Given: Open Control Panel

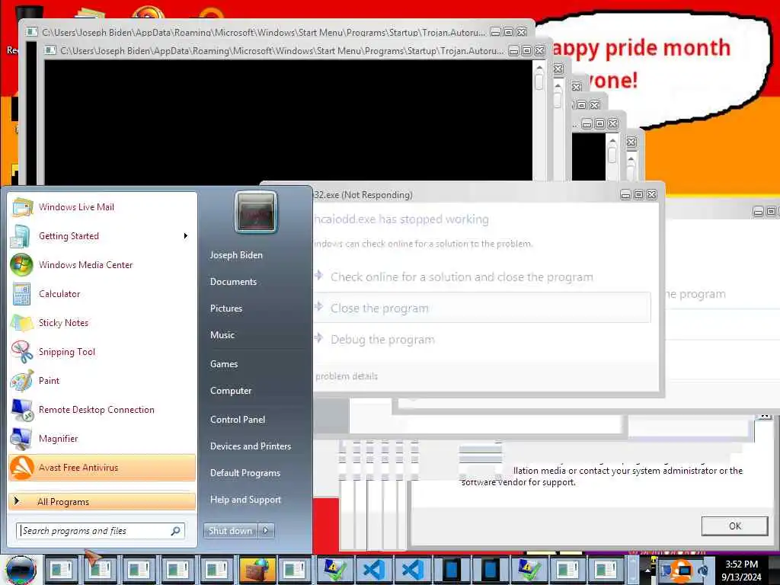Looking at the screenshot, I should click(238, 420).
